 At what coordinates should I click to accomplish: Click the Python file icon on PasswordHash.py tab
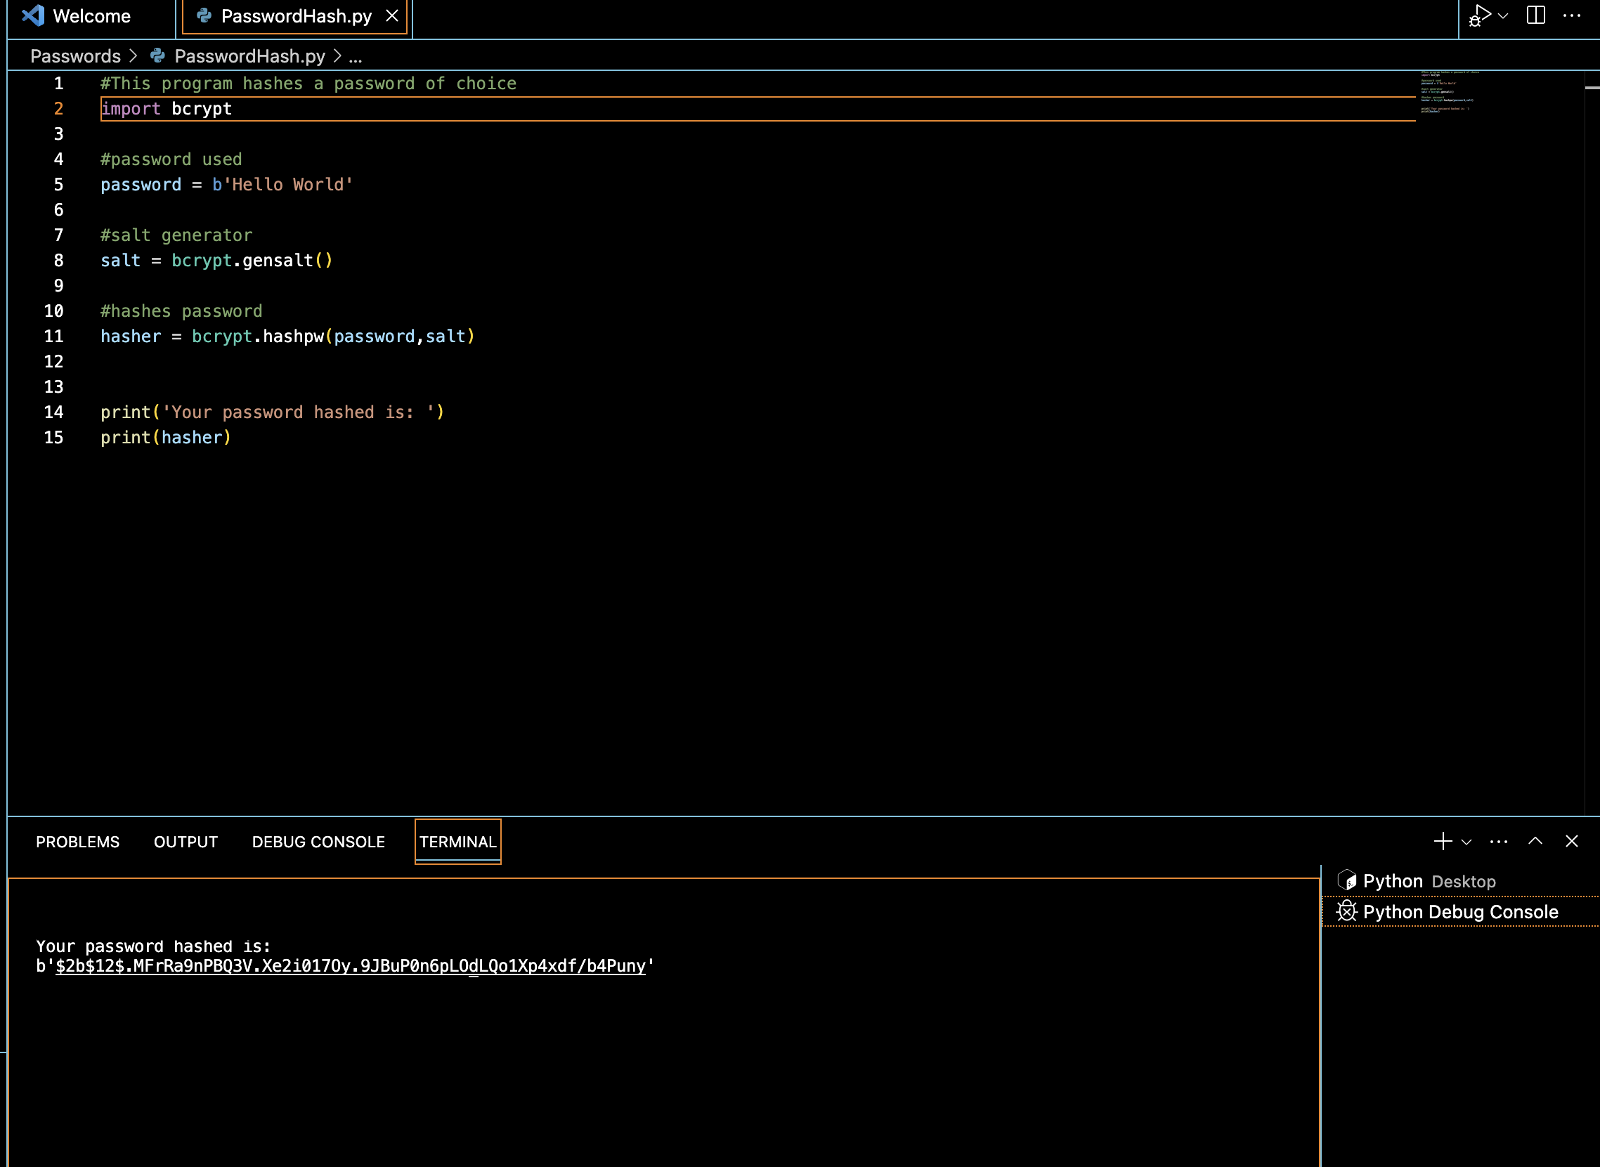coord(204,15)
